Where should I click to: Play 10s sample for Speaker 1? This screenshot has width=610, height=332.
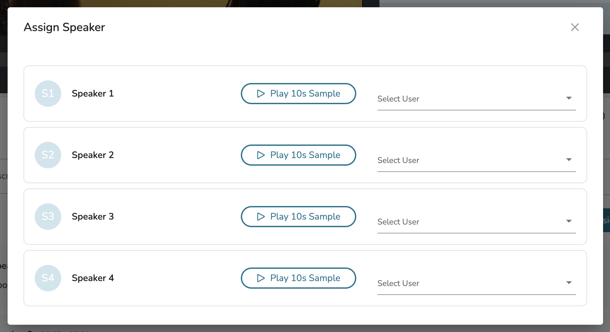(x=298, y=94)
